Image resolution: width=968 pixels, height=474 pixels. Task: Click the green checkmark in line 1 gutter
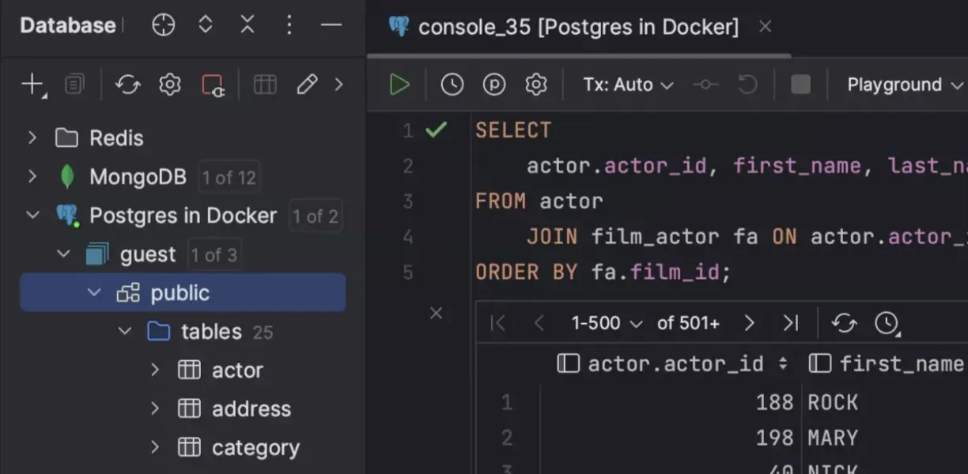(x=436, y=129)
